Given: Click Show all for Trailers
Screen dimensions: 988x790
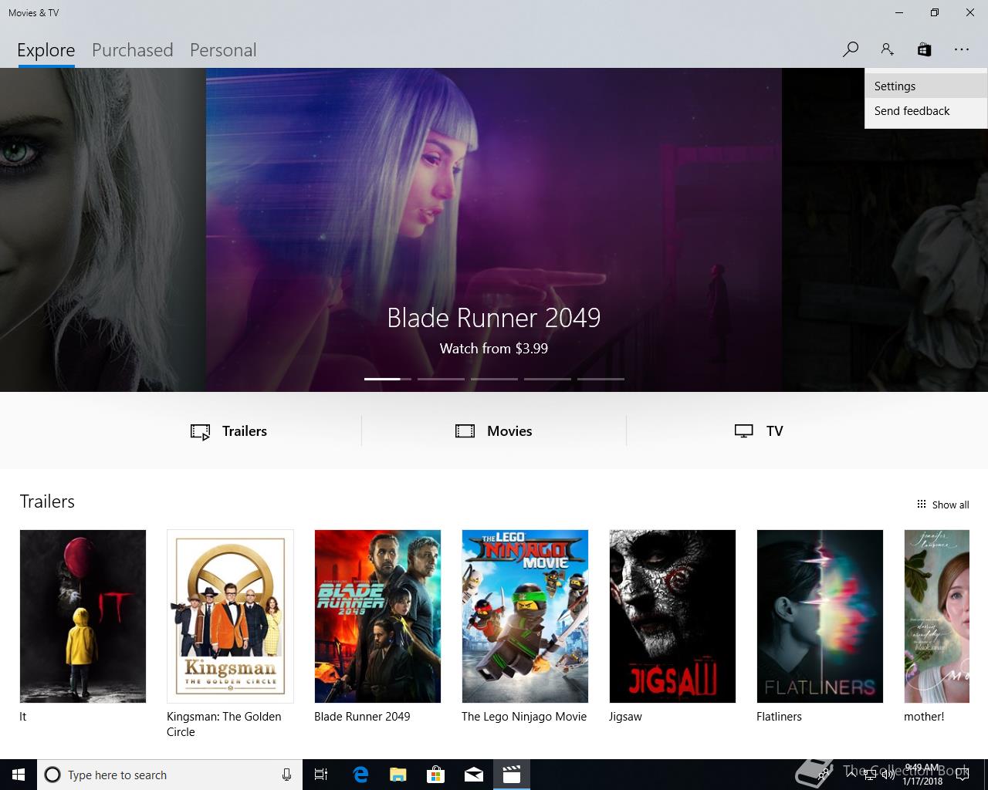Looking at the screenshot, I should tap(950, 505).
